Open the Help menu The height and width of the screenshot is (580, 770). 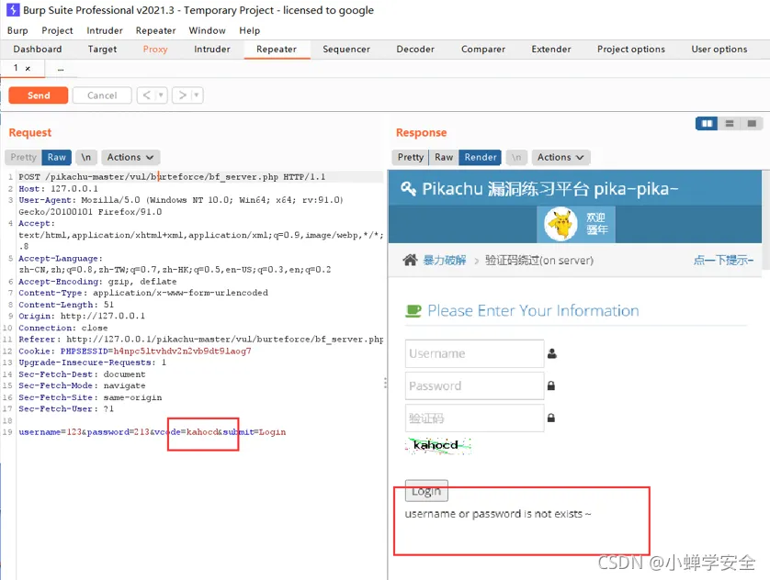click(249, 30)
